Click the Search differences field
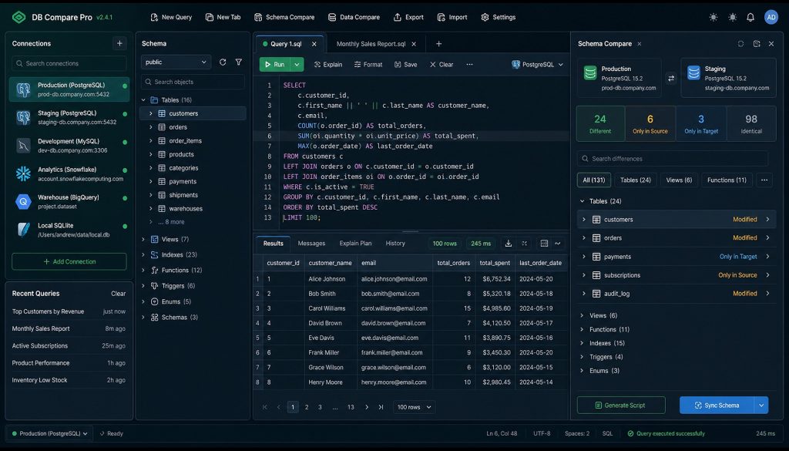 click(x=673, y=159)
